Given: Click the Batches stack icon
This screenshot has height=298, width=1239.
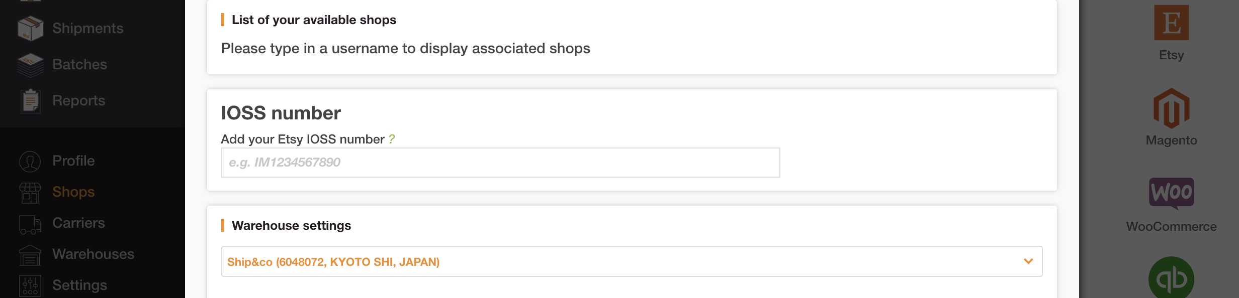Looking at the screenshot, I should click(30, 65).
